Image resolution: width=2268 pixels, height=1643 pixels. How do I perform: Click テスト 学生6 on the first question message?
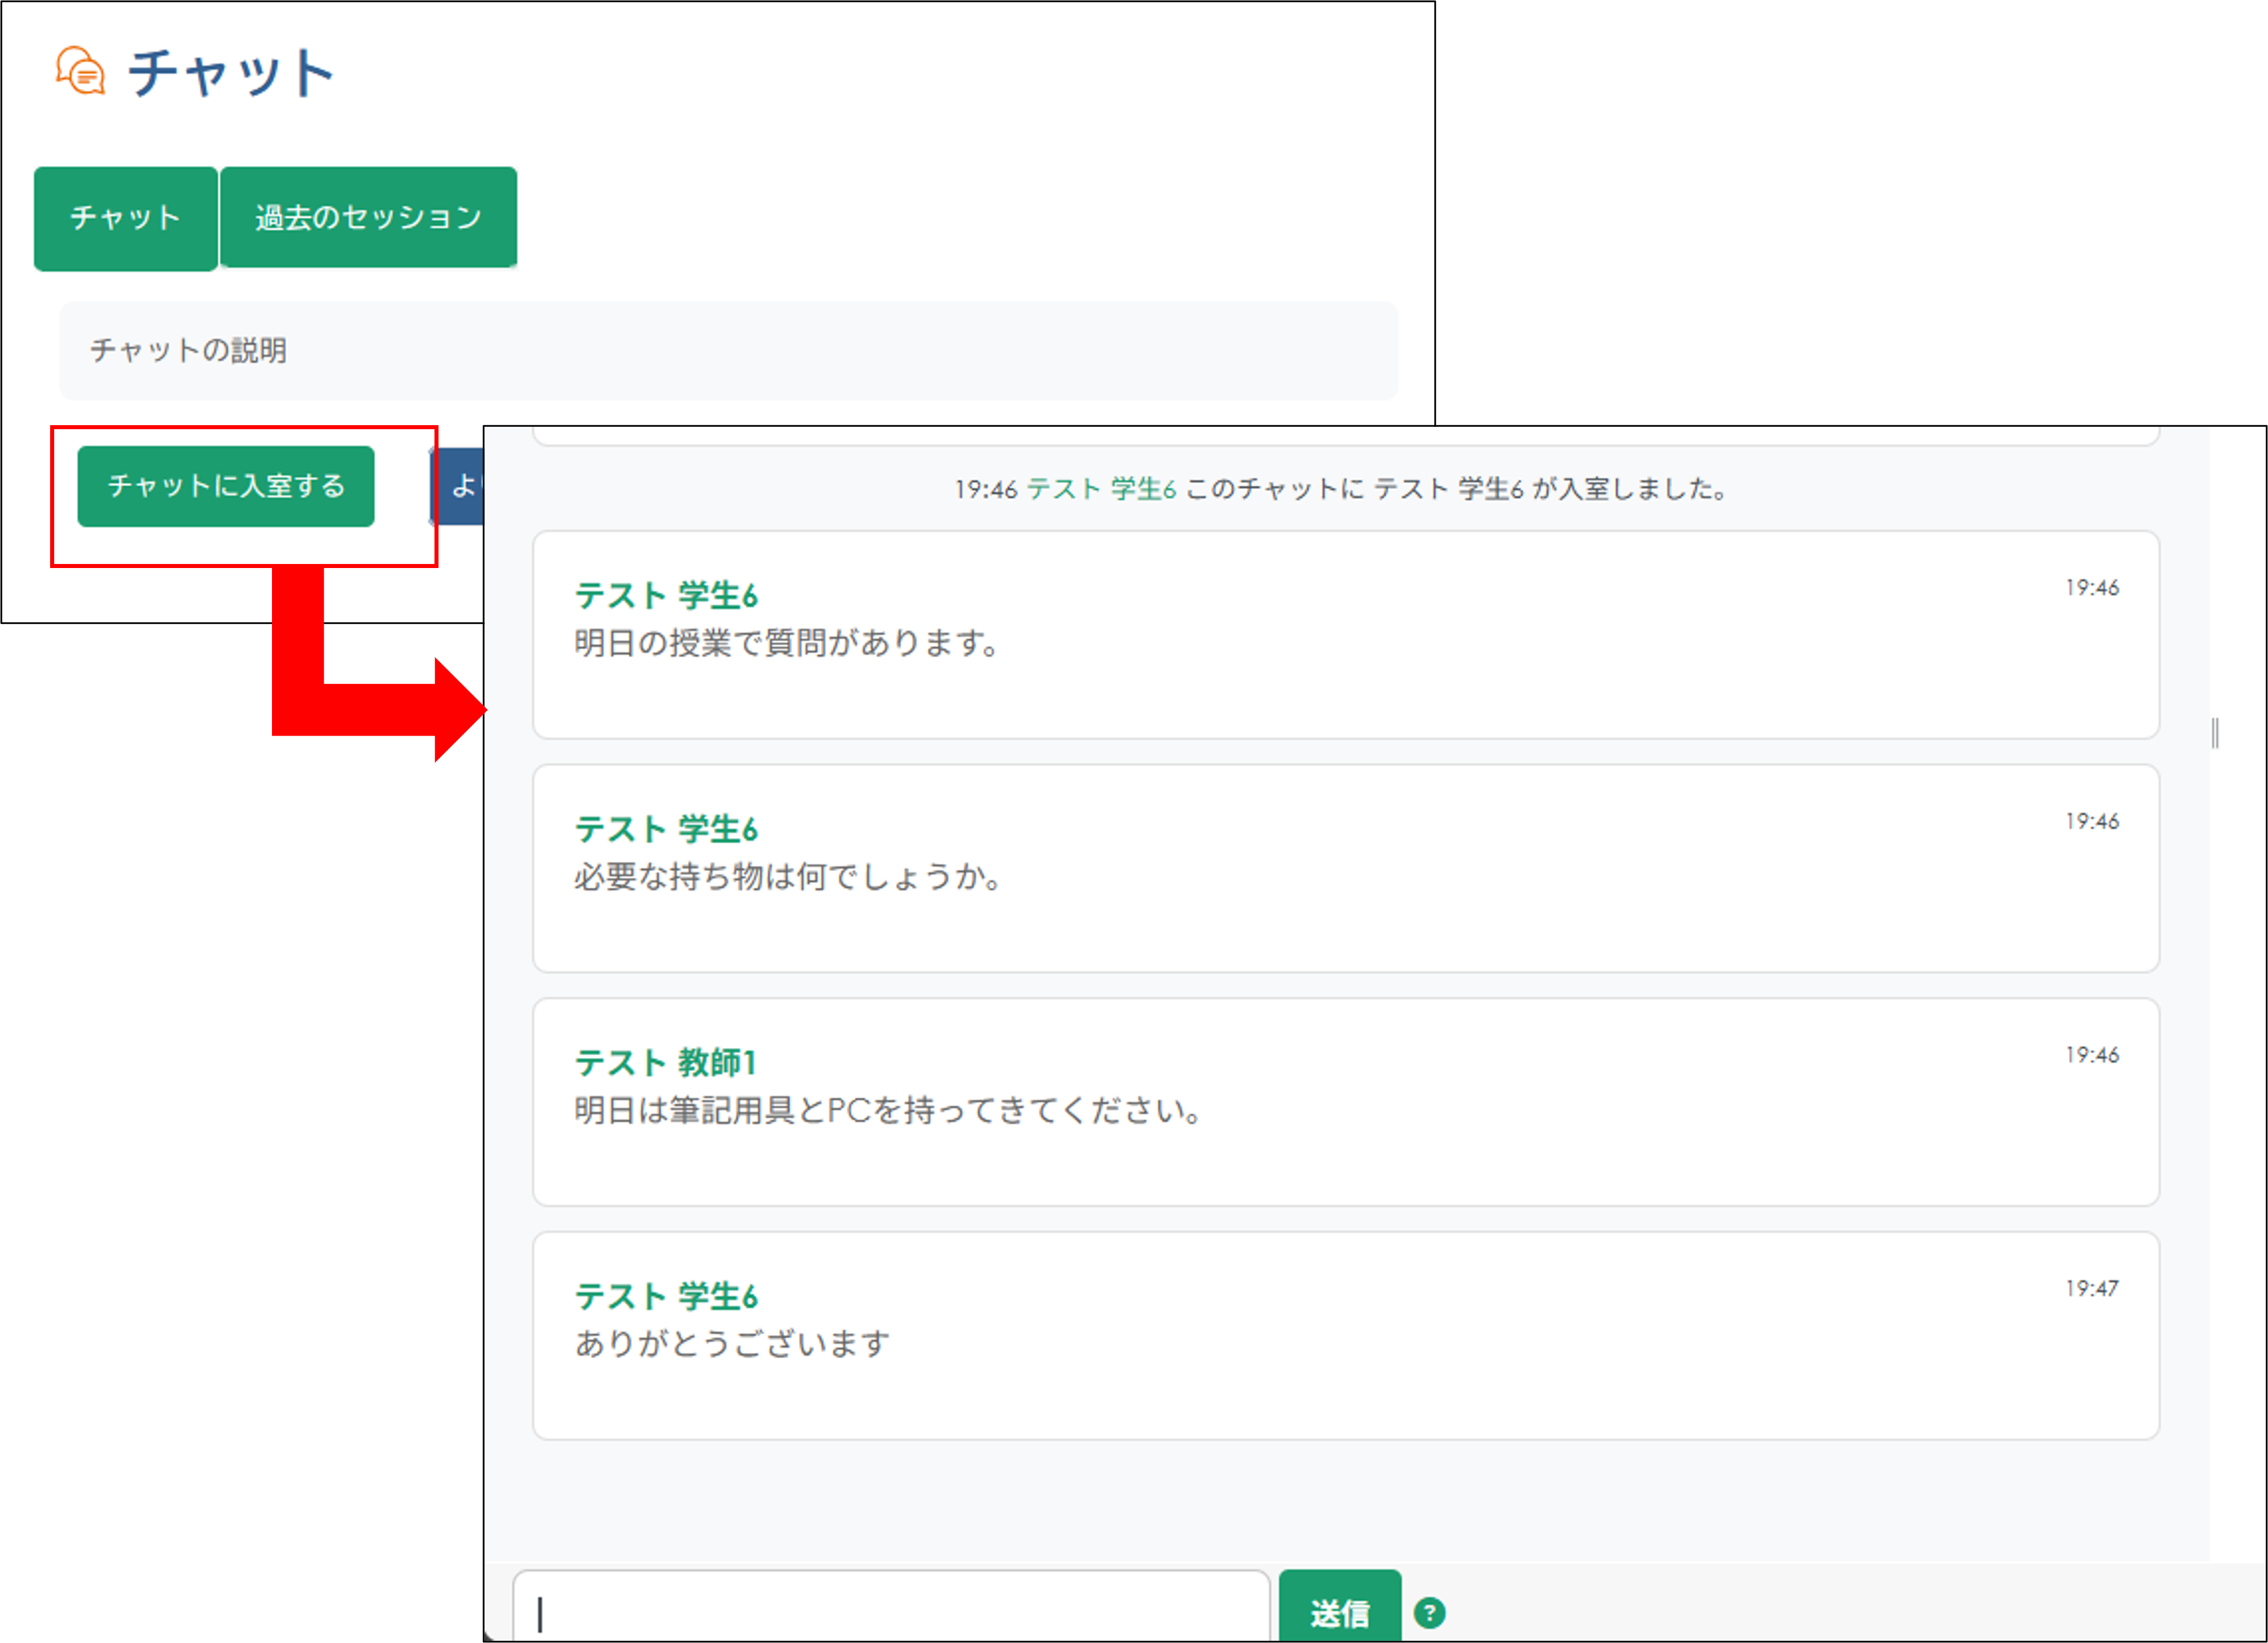665,594
